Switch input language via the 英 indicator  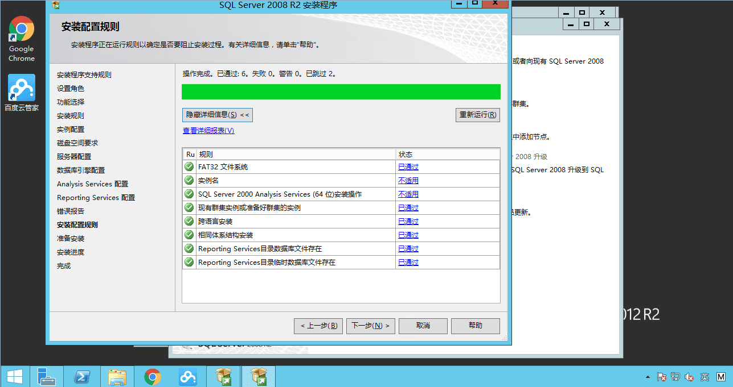(704, 376)
